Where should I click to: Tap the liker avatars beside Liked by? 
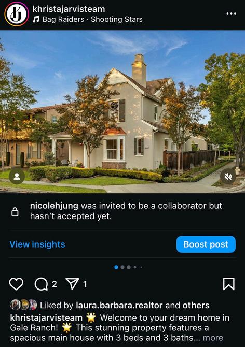[x=24, y=305]
